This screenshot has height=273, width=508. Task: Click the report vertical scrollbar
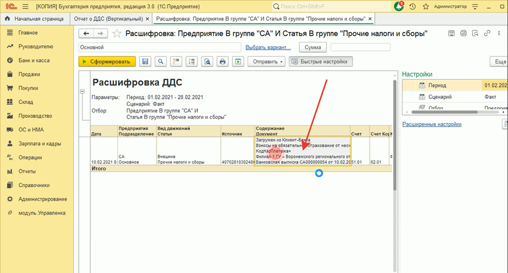tap(395, 136)
